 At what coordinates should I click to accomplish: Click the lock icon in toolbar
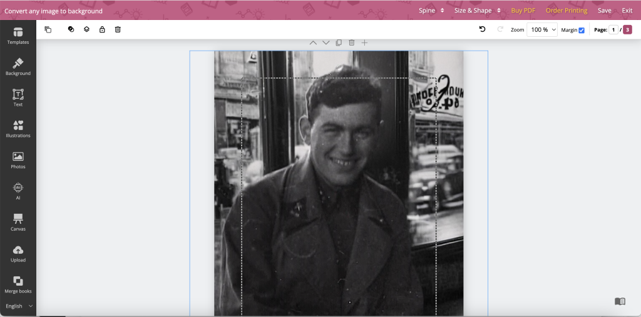click(x=102, y=29)
